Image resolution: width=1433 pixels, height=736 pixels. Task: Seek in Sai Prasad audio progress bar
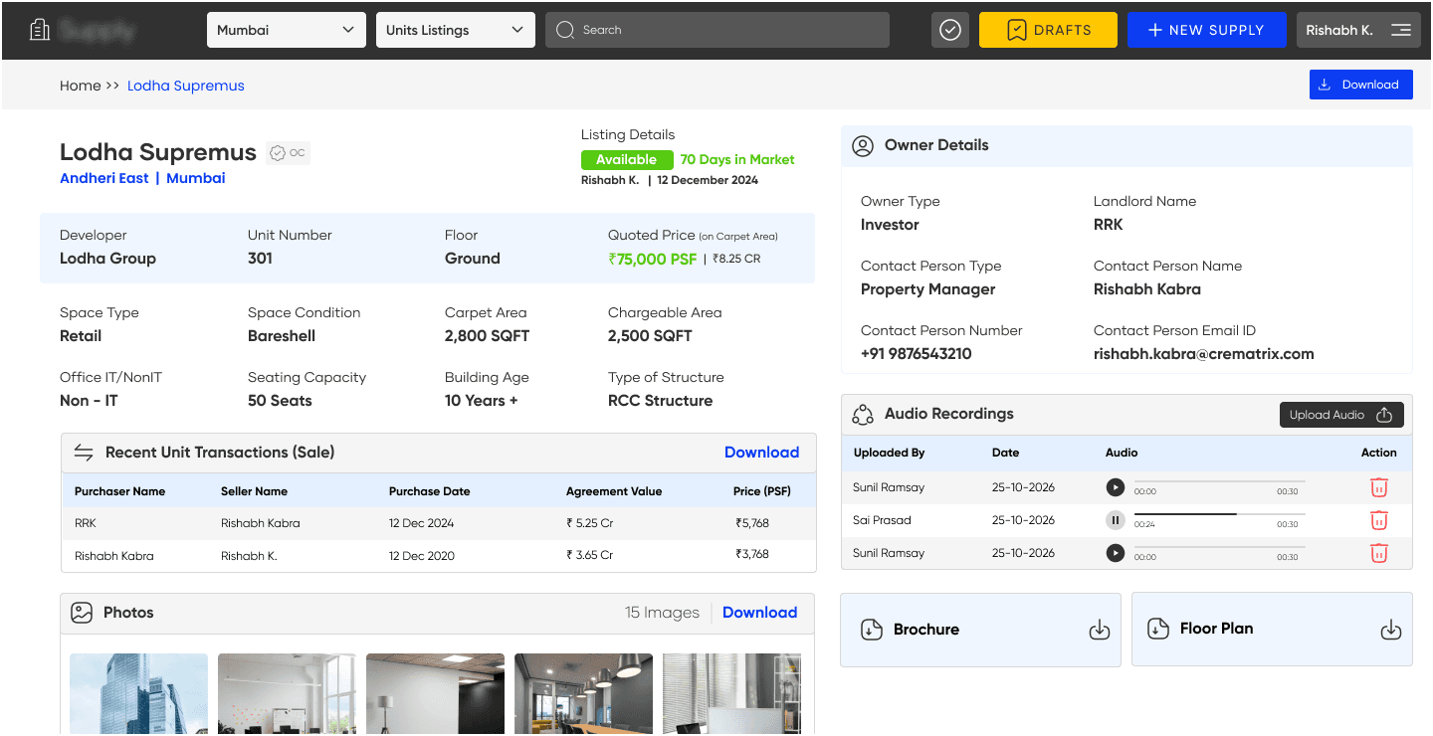[1219, 515]
